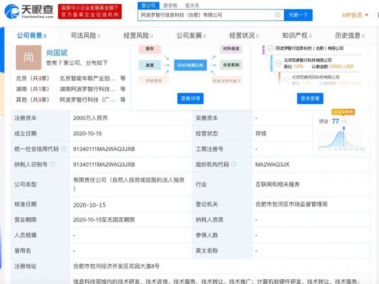Screen dimensions: 379x284
Task: Select the credit code 91340111MA2WAQ3JXB in 统一社会信用代码 row
Action: point(104,149)
